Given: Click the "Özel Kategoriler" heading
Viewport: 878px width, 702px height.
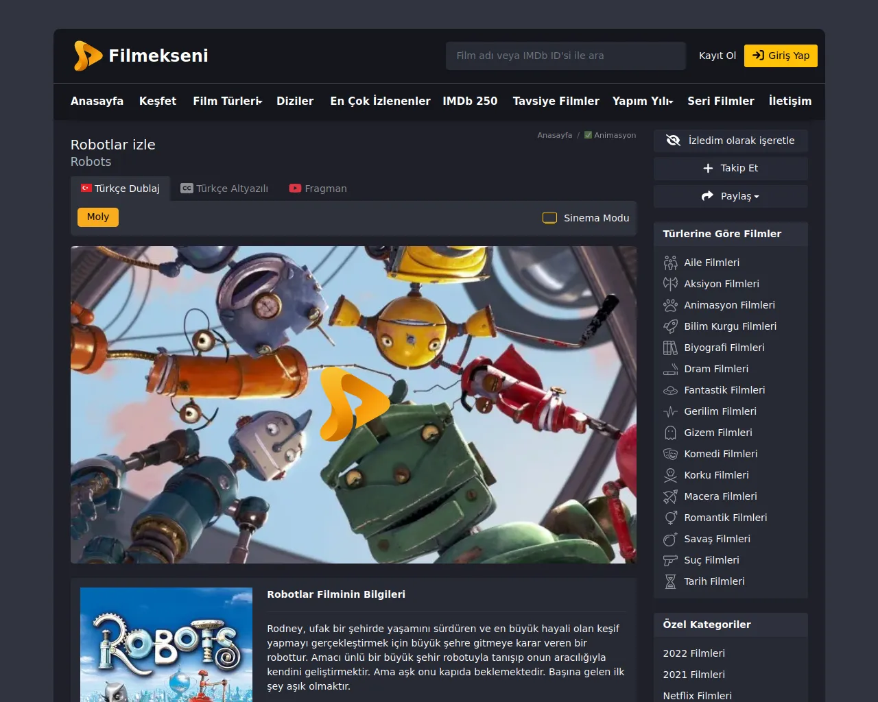Looking at the screenshot, I should (707, 625).
